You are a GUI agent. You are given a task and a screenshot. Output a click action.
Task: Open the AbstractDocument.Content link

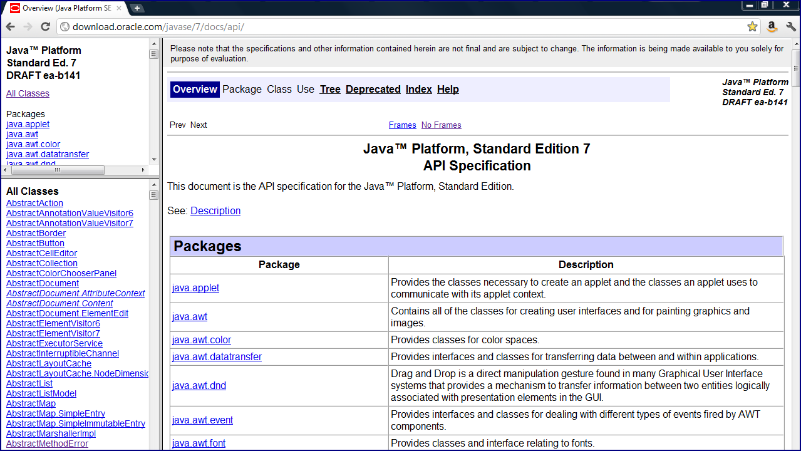[59, 304]
